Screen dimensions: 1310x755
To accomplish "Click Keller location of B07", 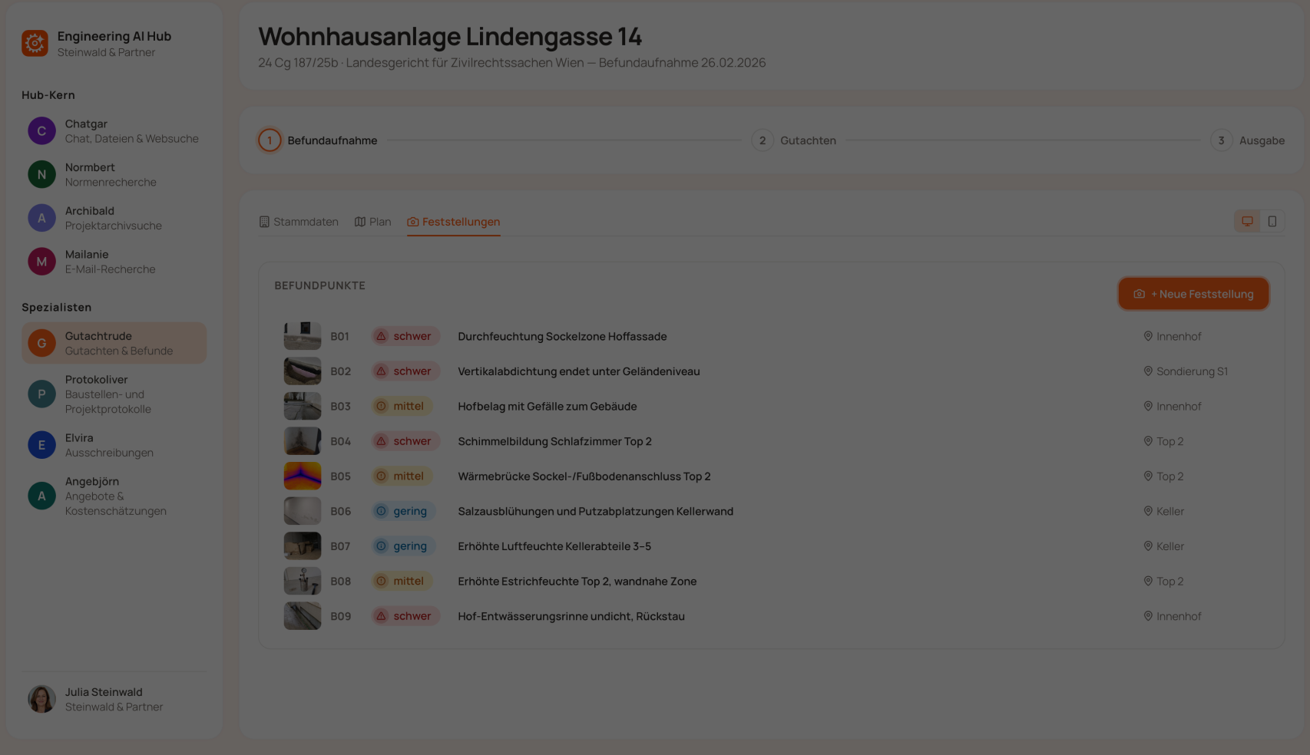I will click(x=1164, y=546).
